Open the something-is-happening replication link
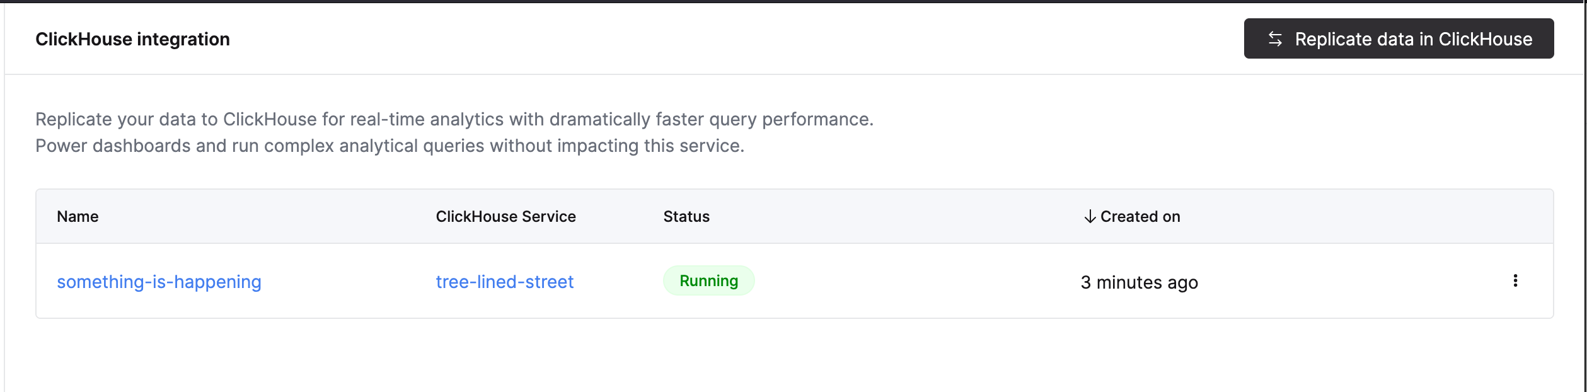Image resolution: width=1587 pixels, height=392 pixels. click(x=160, y=282)
